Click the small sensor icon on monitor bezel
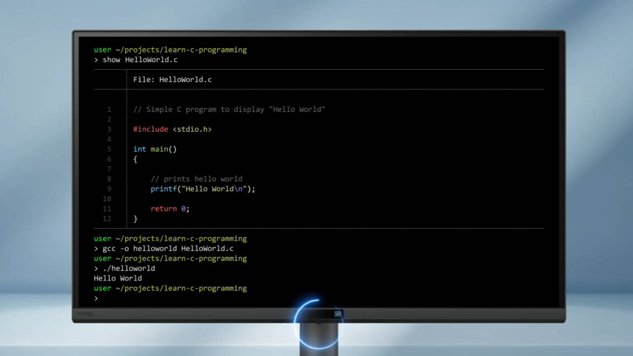This screenshot has height=356, width=633. [x=338, y=314]
